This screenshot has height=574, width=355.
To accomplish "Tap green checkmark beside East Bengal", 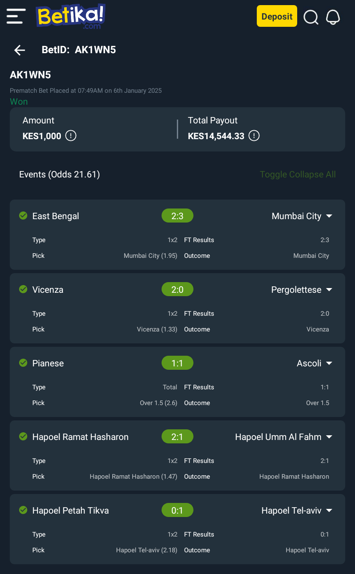I will coord(23,216).
